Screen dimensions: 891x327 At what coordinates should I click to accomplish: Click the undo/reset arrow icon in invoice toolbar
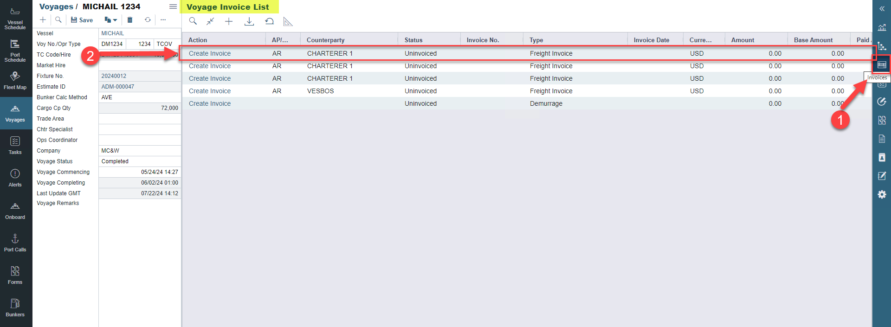pyautogui.click(x=269, y=21)
